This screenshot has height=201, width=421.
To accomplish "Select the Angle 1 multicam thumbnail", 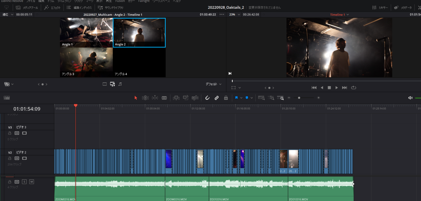I will click(86, 33).
